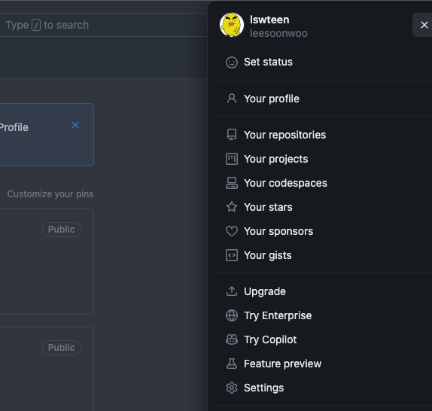This screenshot has height=411, width=432.
Task: Click the star icon beside Your stars
Action: coord(232,207)
